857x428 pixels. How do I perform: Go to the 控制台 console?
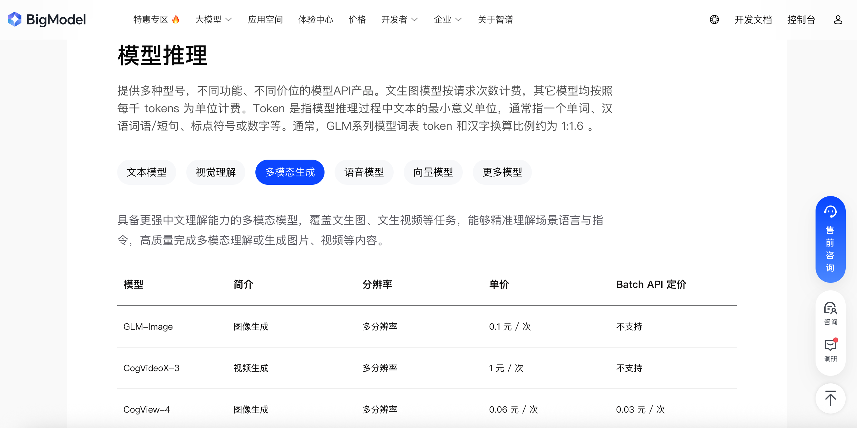click(801, 19)
